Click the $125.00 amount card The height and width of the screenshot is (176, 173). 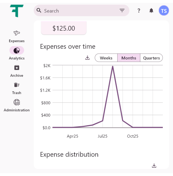pyautogui.click(x=64, y=28)
